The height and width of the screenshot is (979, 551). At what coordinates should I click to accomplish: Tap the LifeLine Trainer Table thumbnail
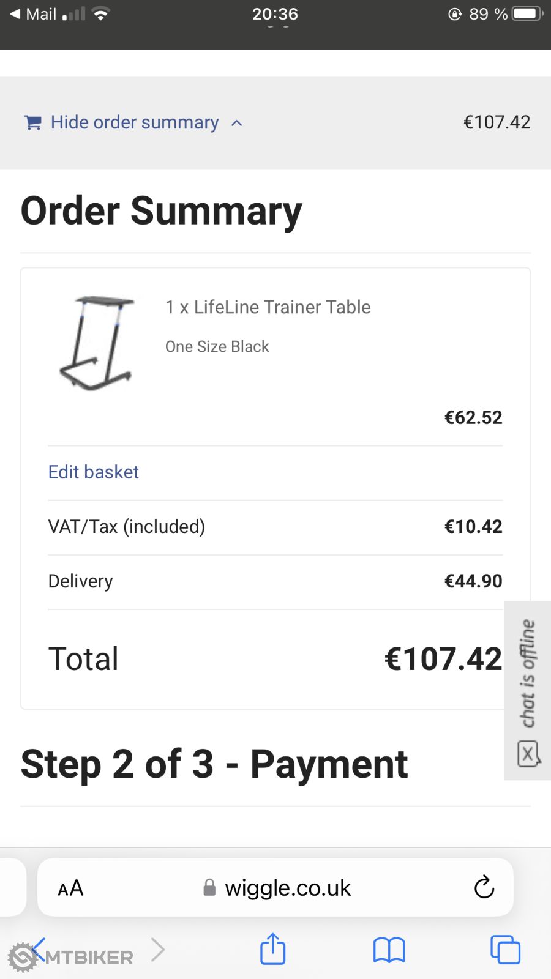[x=97, y=343]
